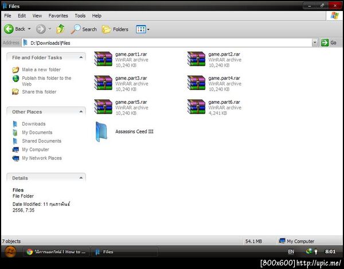Open the Edit menu
The height and width of the screenshot is (269, 344).
click(22, 16)
